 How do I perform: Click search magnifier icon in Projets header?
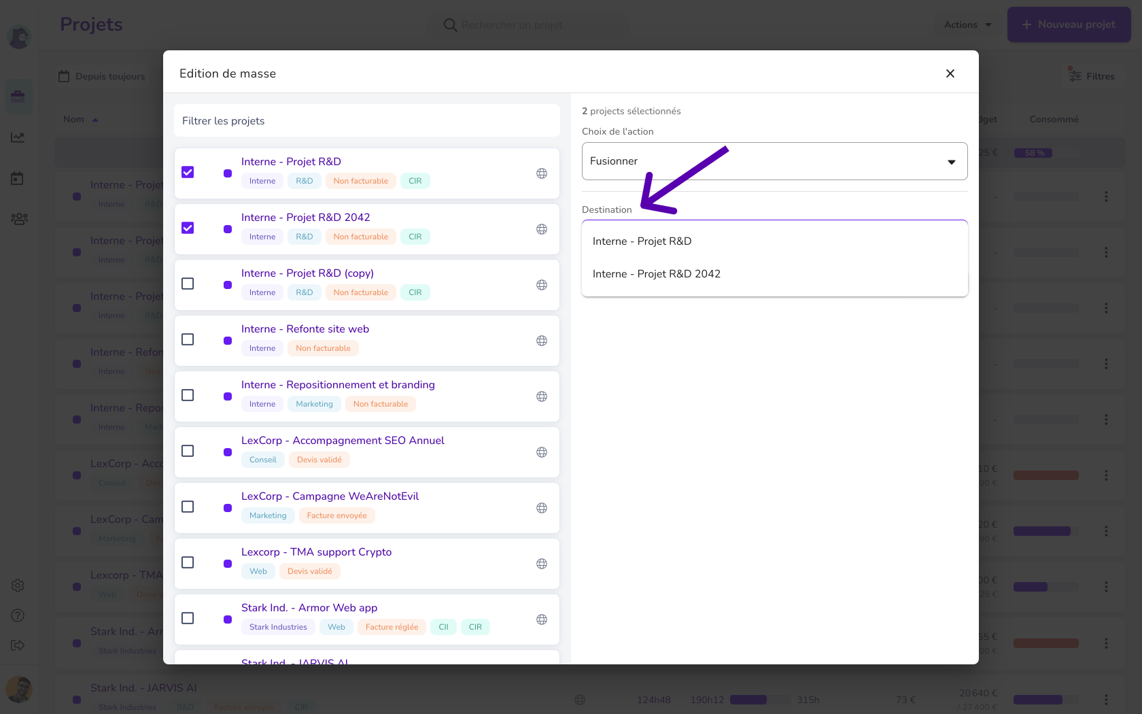point(450,25)
